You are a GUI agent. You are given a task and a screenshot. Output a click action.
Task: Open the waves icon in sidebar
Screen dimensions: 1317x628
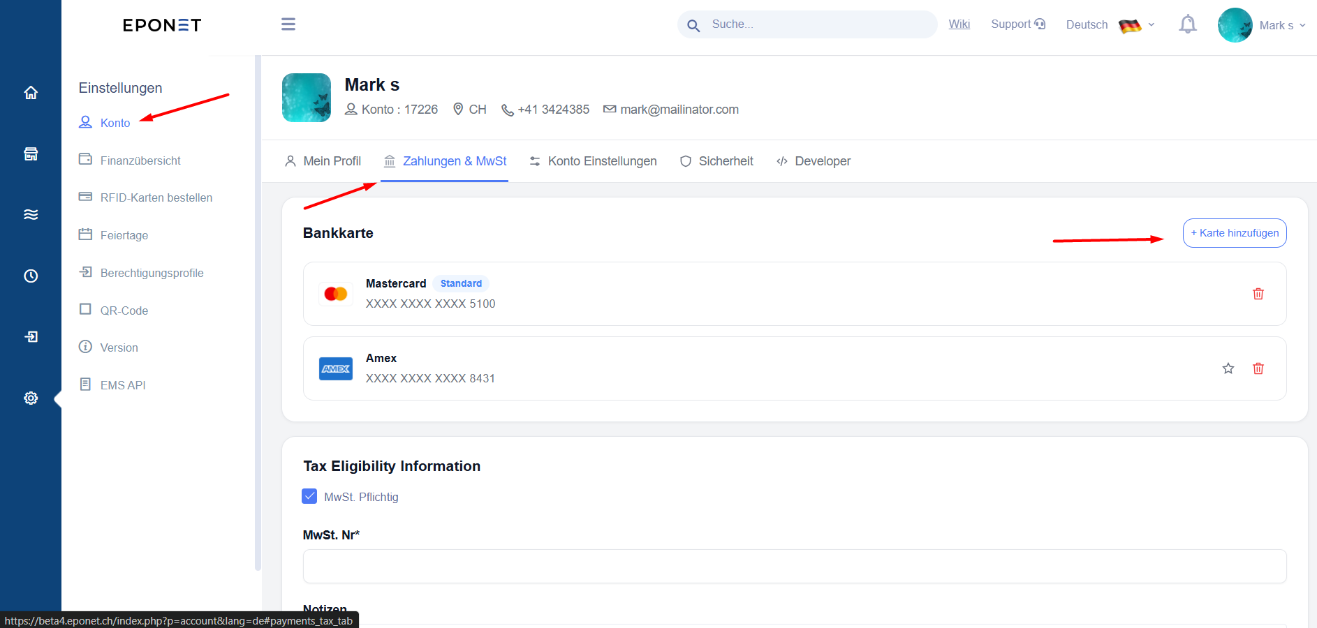[31, 214]
